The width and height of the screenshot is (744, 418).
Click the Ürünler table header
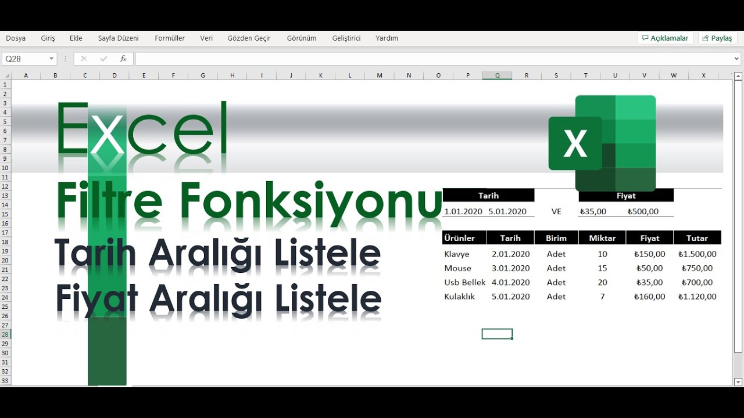pyautogui.click(x=464, y=238)
